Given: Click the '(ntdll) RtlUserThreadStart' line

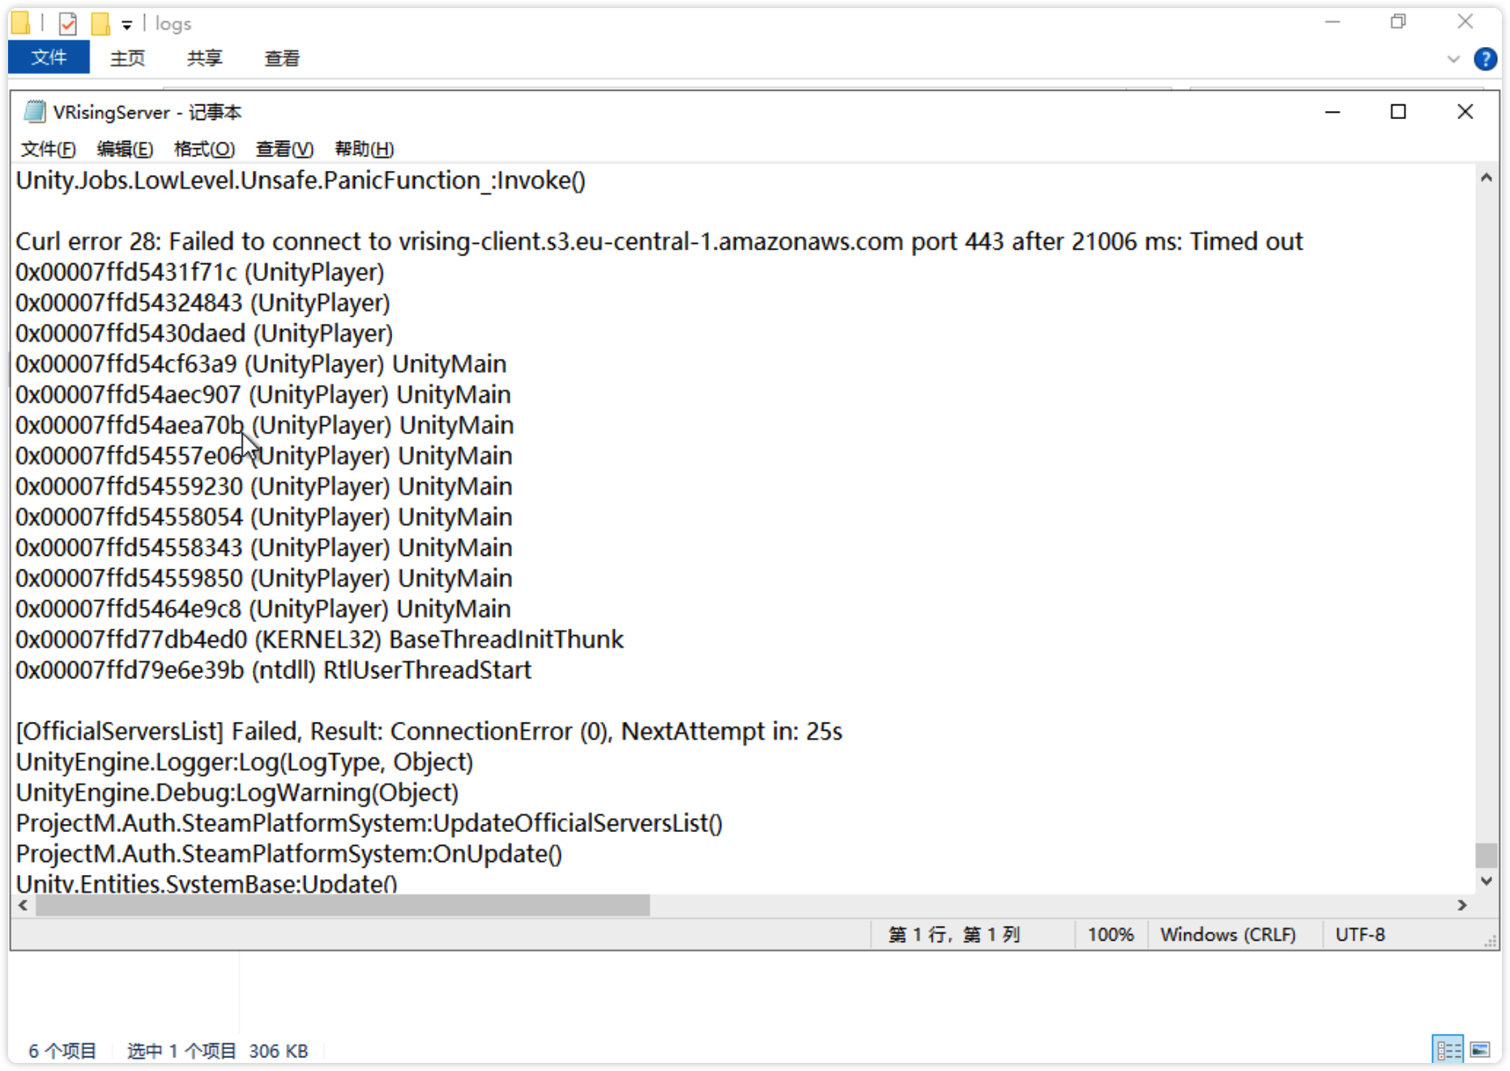Looking at the screenshot, I should click(274, 671).
